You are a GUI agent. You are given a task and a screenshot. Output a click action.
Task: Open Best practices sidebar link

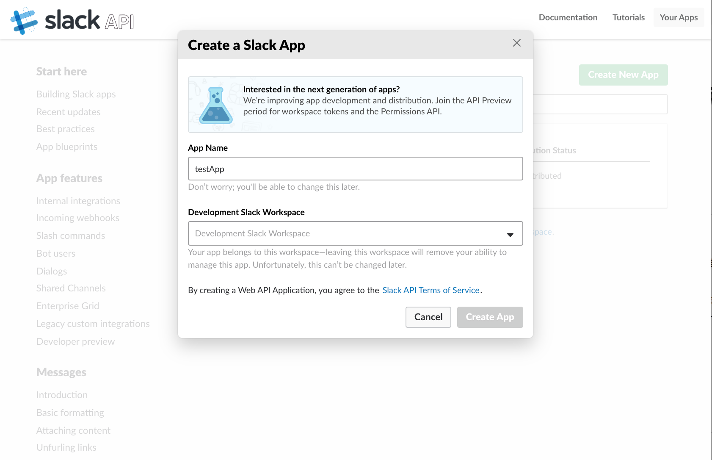click(66, 129)
